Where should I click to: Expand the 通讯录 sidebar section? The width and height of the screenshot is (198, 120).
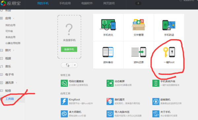16,83
